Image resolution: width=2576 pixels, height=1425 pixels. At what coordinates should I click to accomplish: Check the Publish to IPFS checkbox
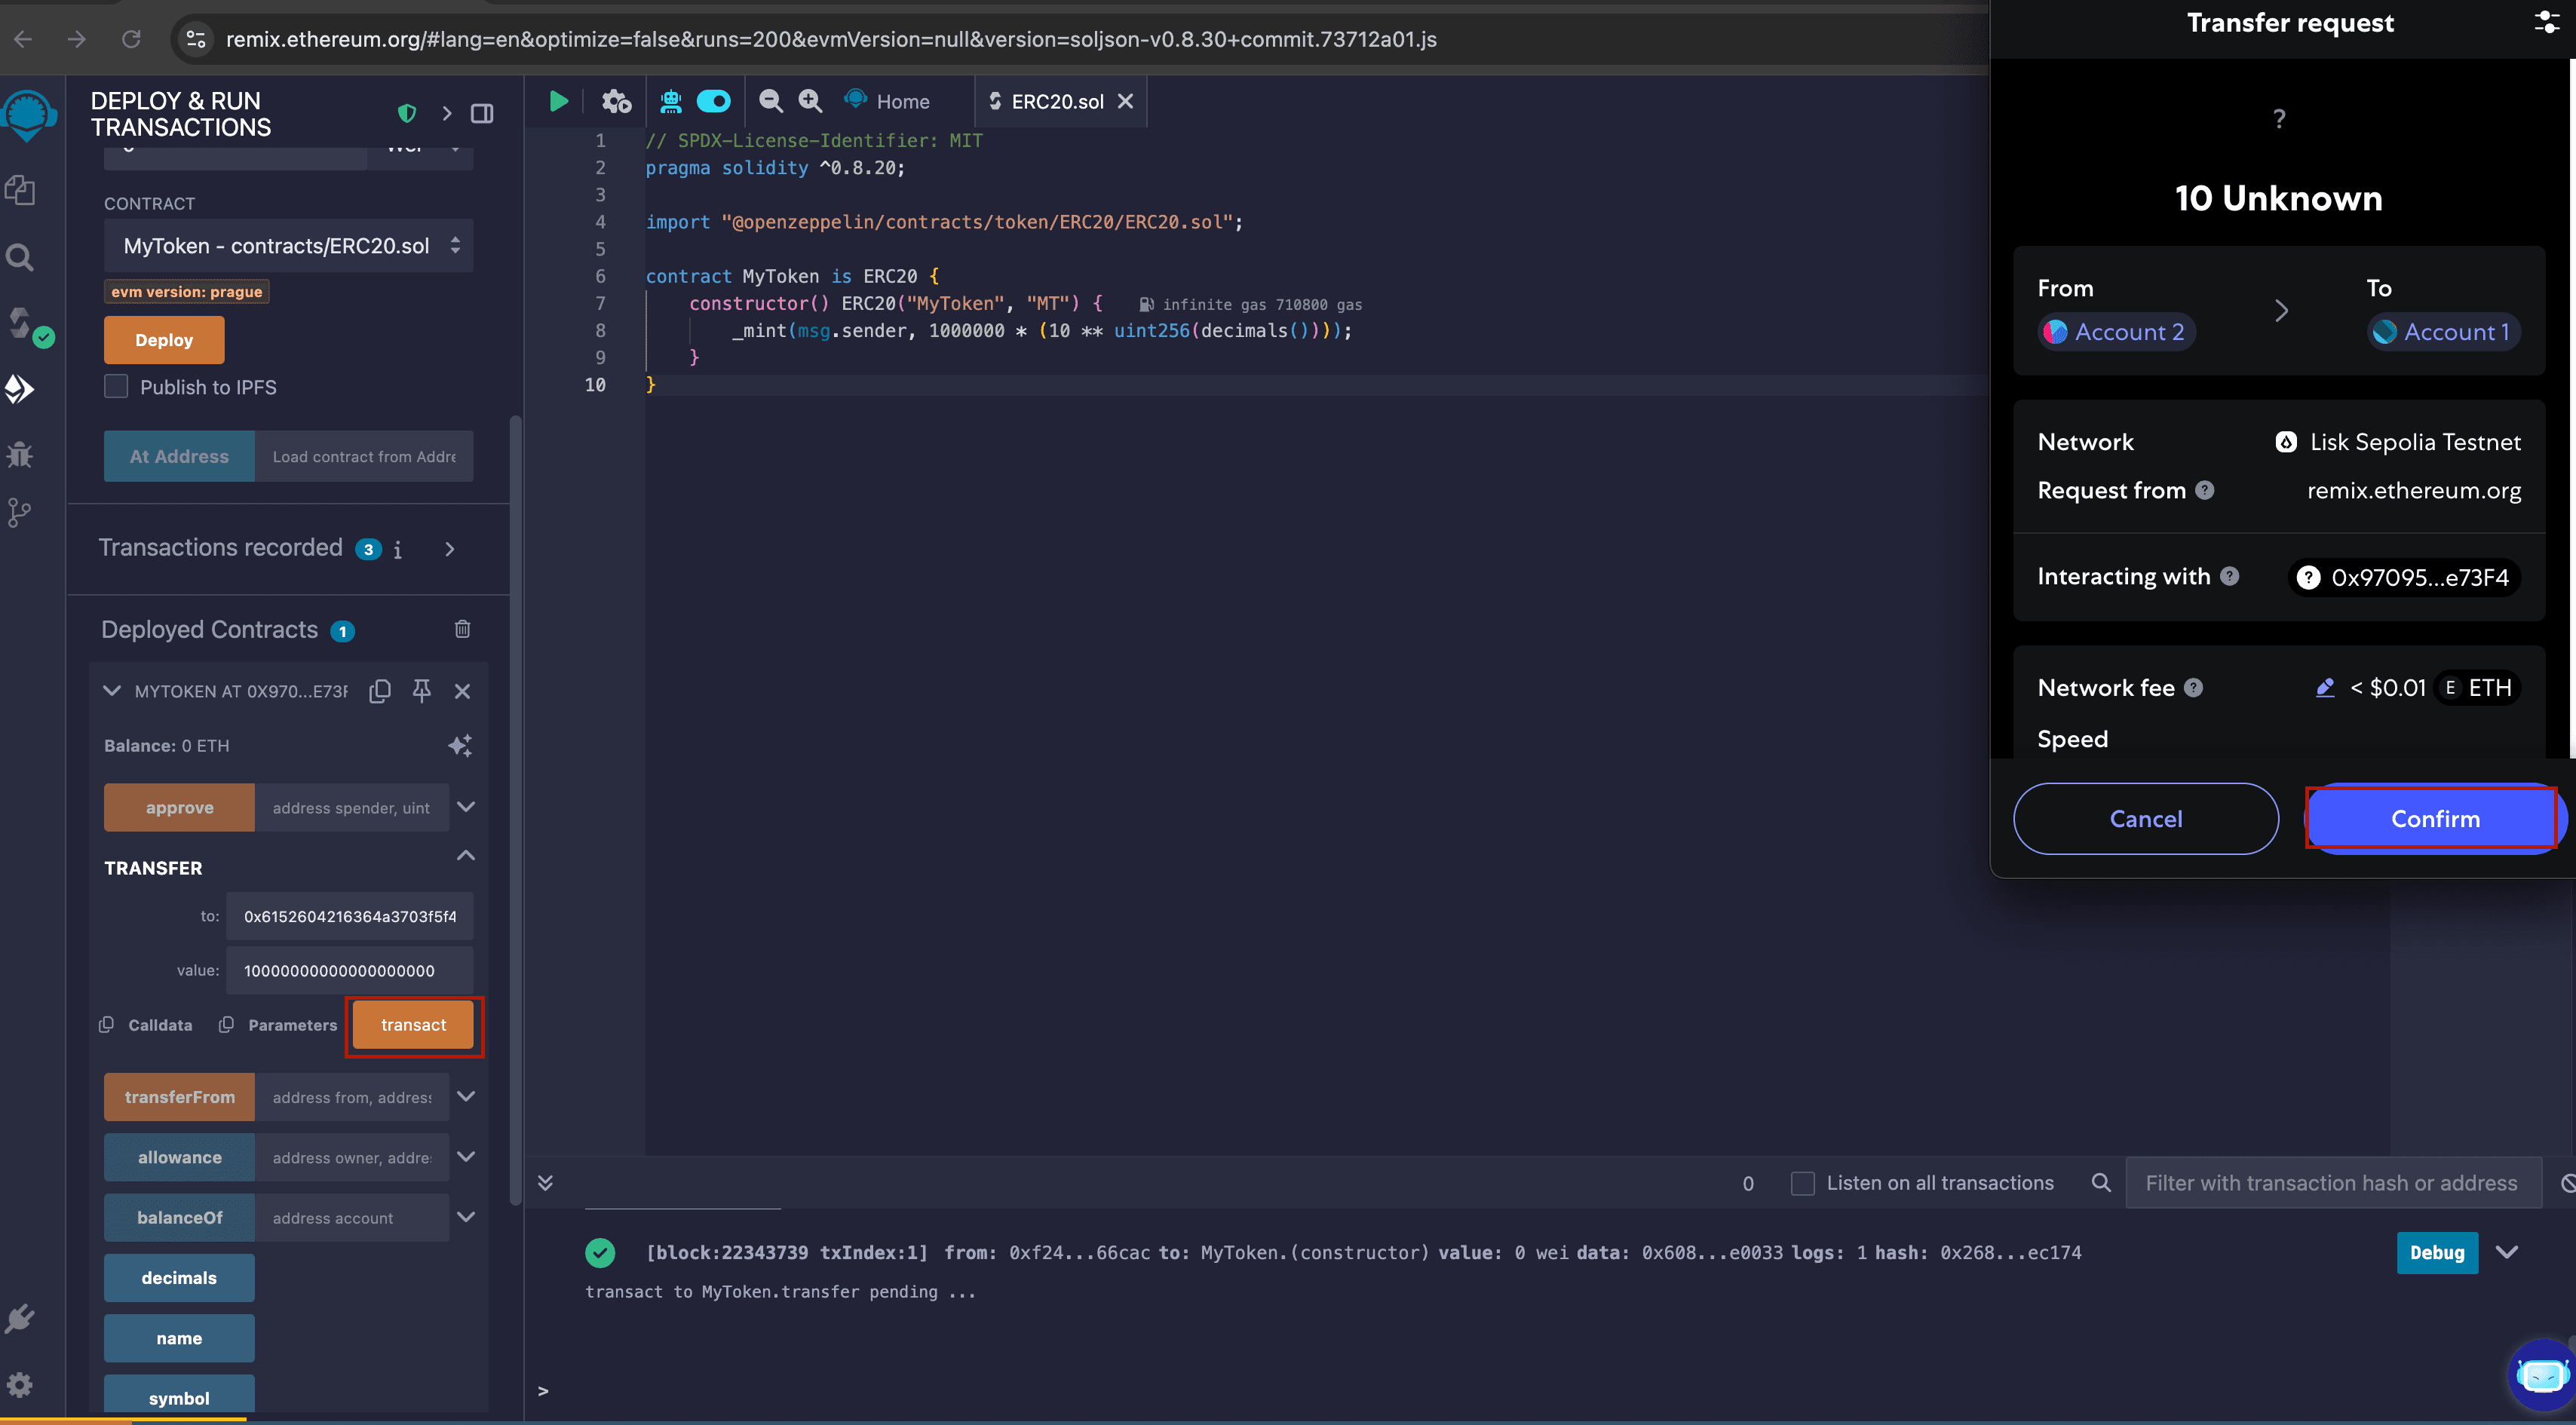116,386
